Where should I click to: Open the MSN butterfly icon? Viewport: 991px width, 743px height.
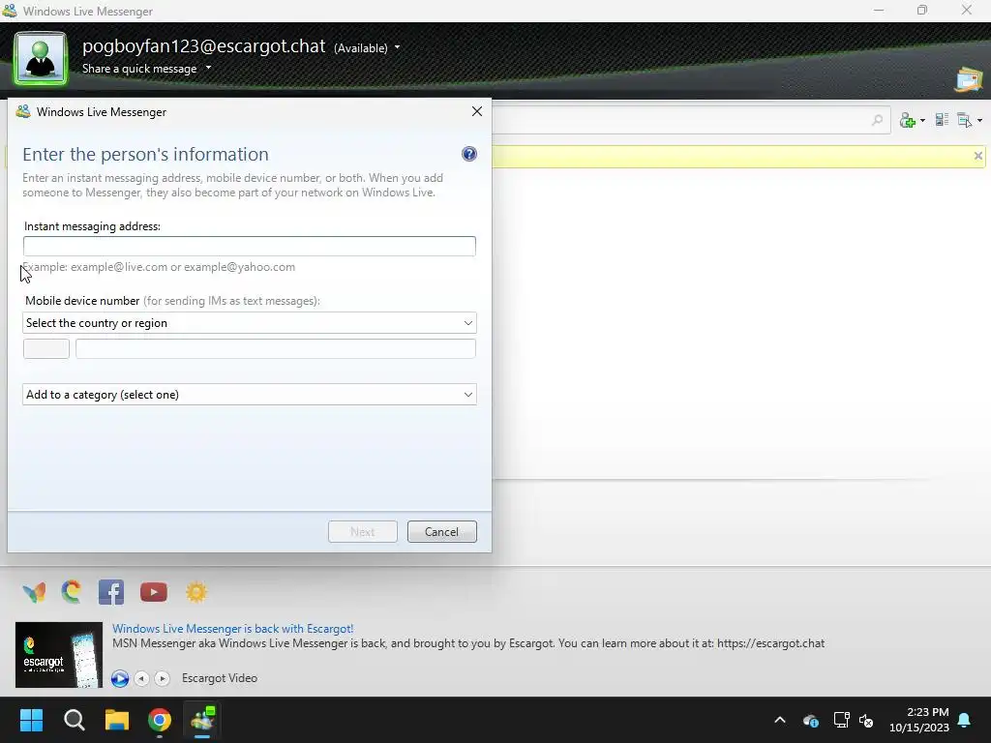pyautogui.click(x=34, y=592)
